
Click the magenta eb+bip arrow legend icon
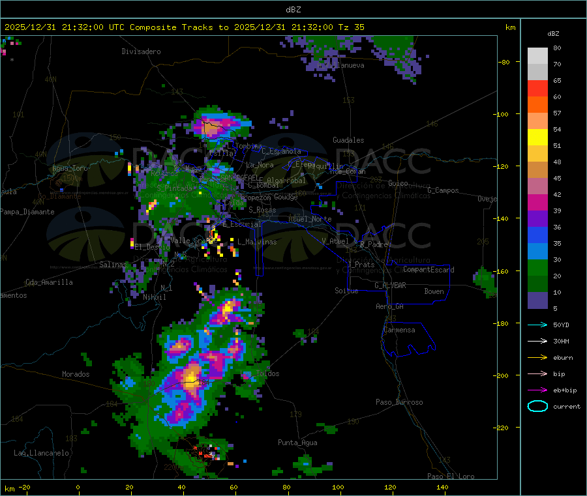[537, 390]
